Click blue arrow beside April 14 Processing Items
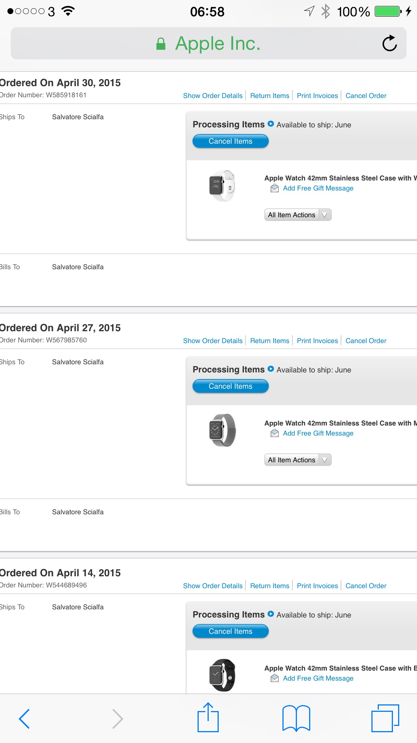 [x=271, y=614]
